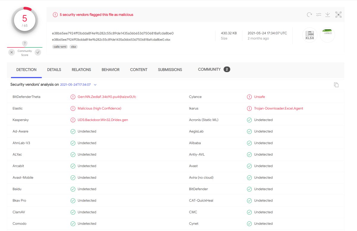
Task: Click the calls-wmi tag
Action: (x=60, y=47)
